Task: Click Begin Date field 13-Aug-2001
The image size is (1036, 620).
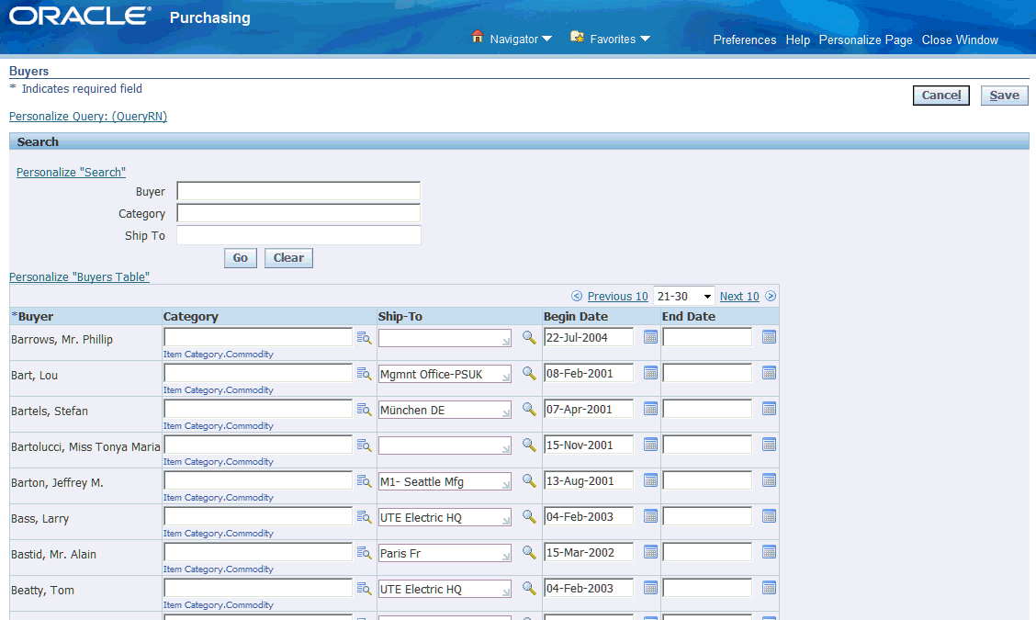Action: click(x=589, y=480)
